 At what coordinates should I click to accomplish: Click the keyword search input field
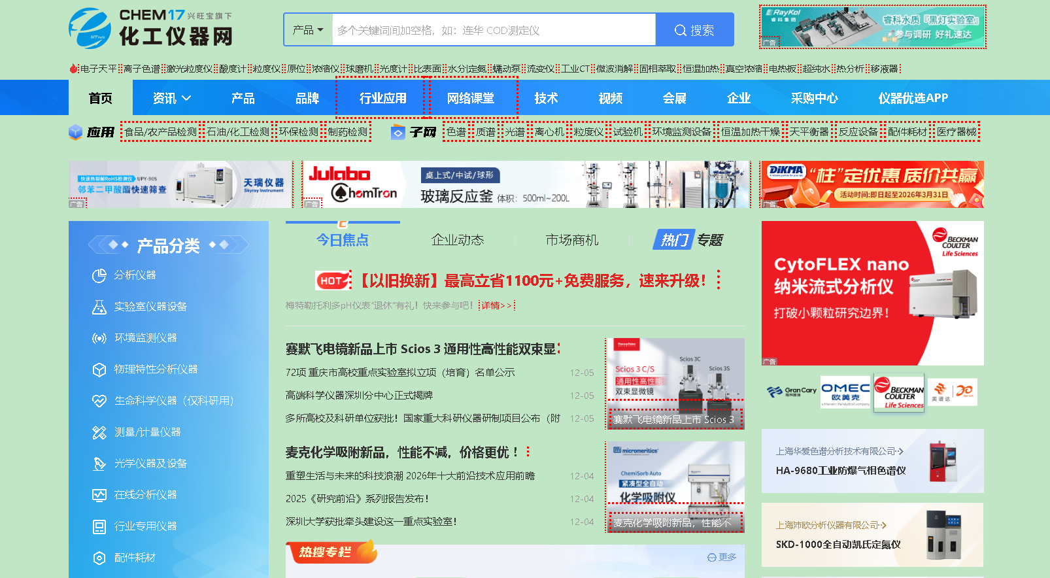(x=494, y=30)
